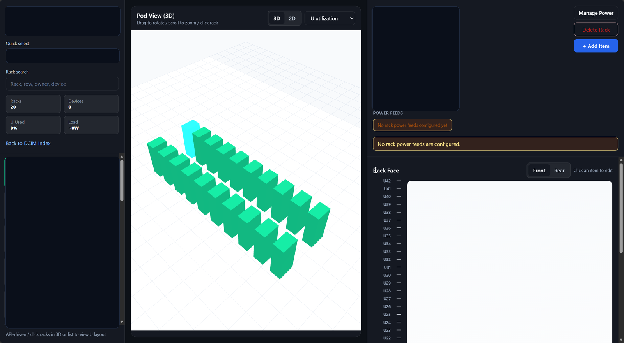Open the U utilization dropdown

[x=330, y=18]
